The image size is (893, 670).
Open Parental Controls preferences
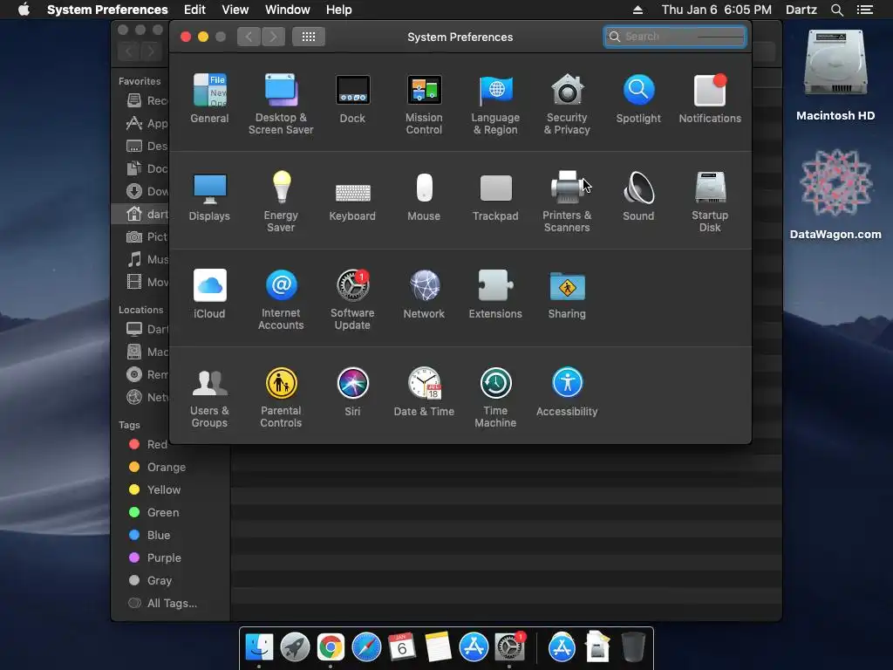[x=281, y=398]
